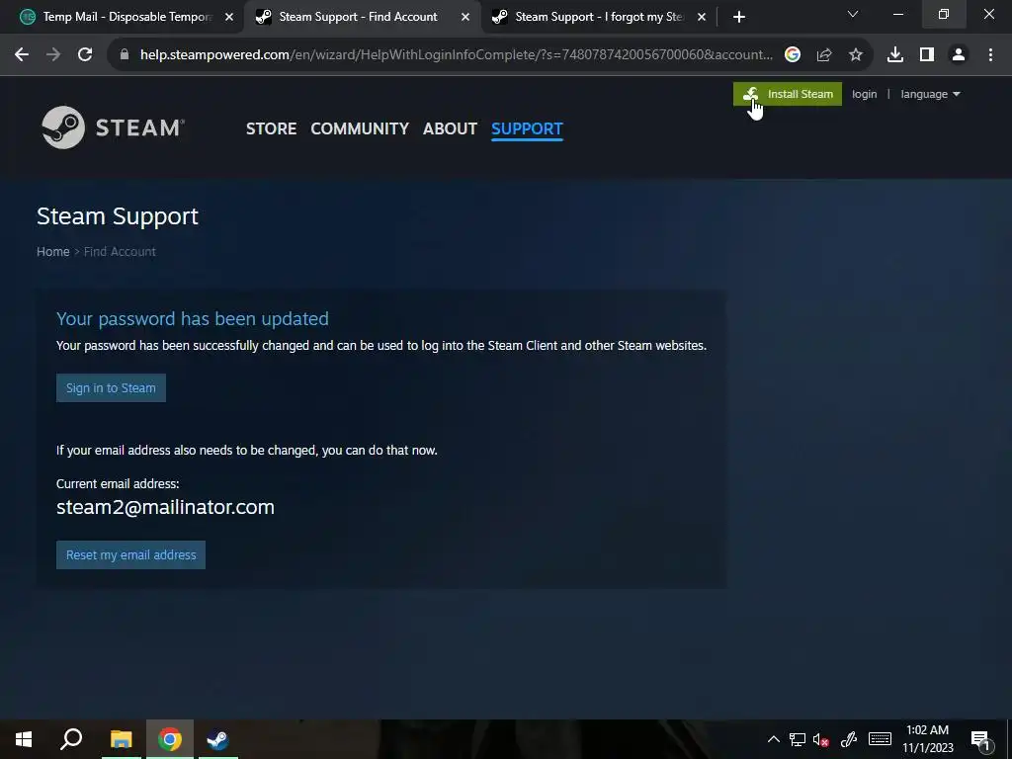The height and width of the screenshot is (759, 1012).
Task: Close the Temp Mail tab
Action: point(229,18)
